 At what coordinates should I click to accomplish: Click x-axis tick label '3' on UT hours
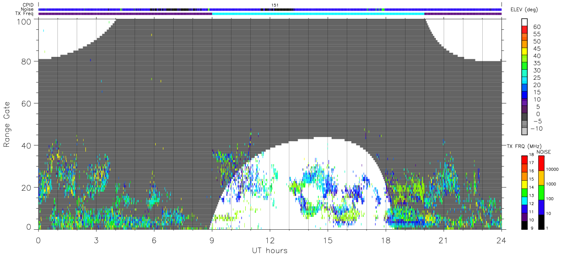point(96,240)
